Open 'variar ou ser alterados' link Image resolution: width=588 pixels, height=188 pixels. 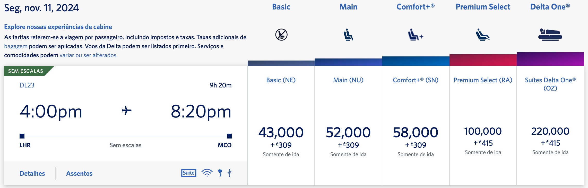click(x=89, y=55)
